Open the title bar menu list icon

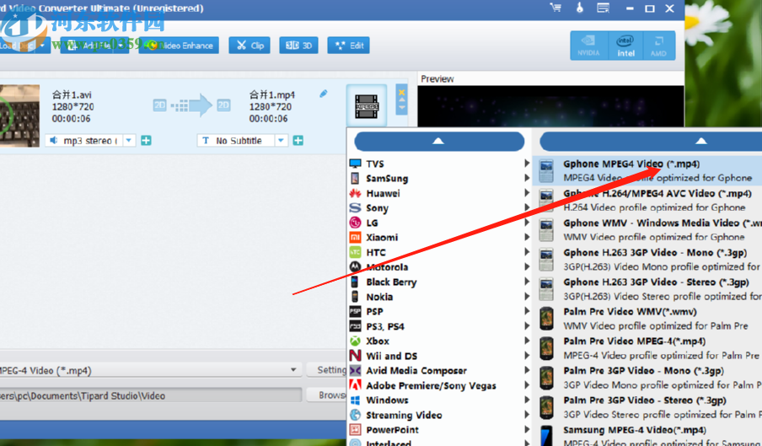pyautogui.click(x=603, y=8)
